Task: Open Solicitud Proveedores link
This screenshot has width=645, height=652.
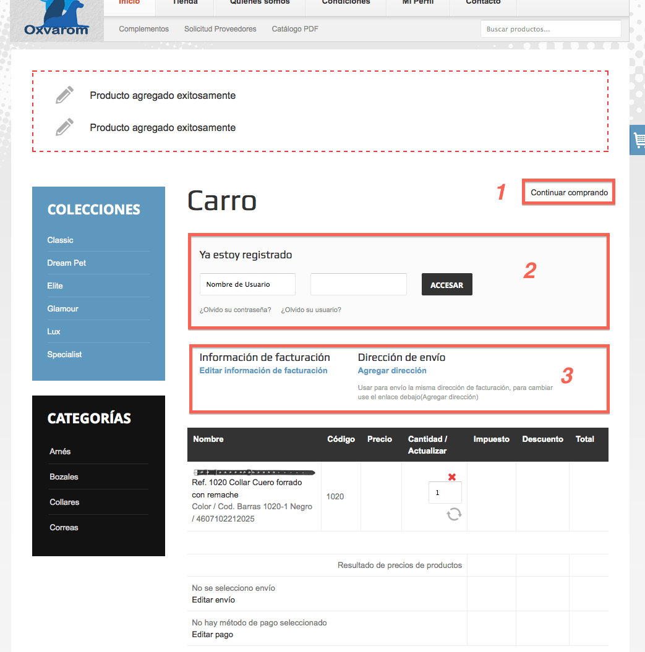Action: point(220,28)
